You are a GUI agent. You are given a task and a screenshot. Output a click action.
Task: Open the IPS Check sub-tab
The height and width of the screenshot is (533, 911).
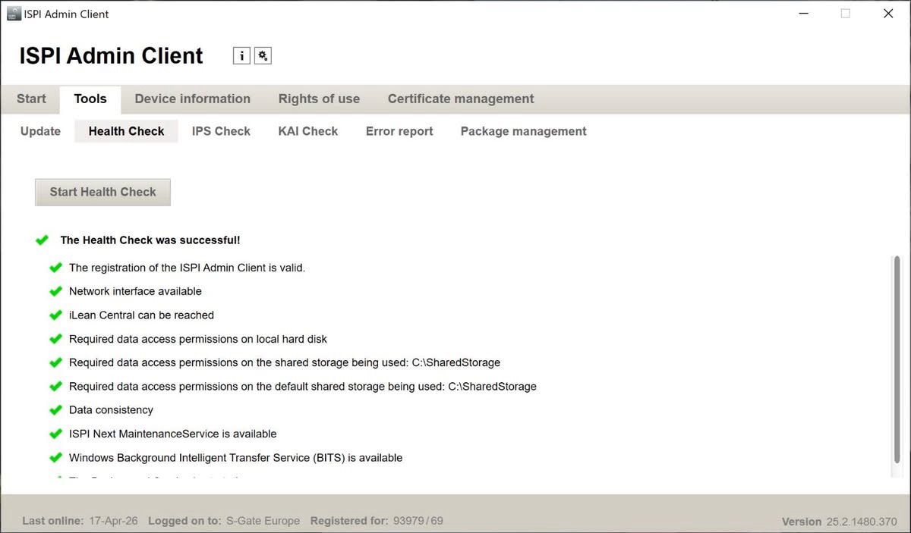(221, 130)
